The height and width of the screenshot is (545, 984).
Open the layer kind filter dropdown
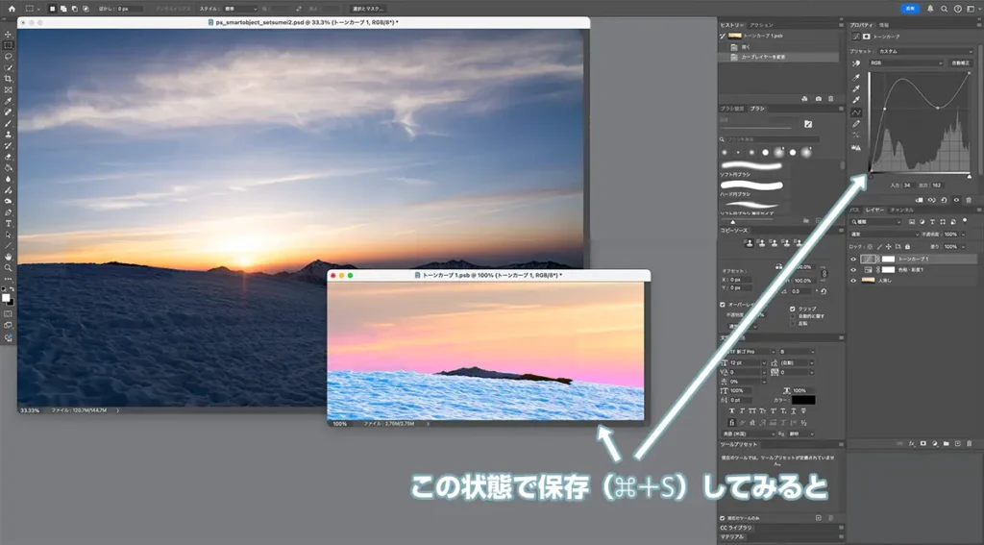tap(876, 222)
